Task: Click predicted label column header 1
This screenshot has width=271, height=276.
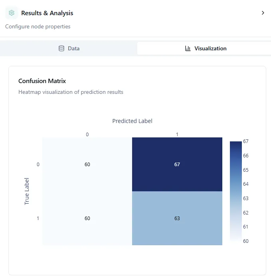Action: (177, 134)
